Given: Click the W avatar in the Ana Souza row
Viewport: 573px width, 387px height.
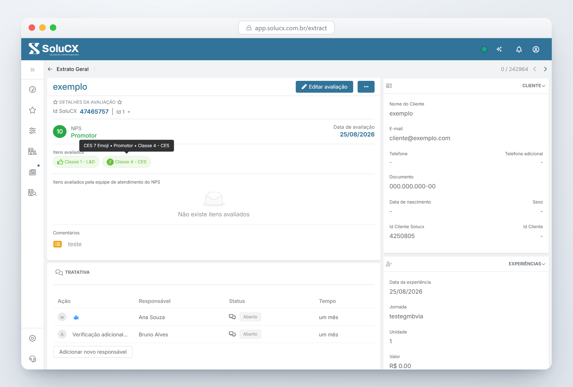Looking at the screenshot, I should 62,317.
